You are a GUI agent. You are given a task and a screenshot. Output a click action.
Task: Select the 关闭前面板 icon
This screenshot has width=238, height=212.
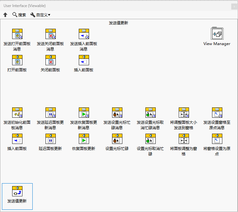[x=51, y=60]
